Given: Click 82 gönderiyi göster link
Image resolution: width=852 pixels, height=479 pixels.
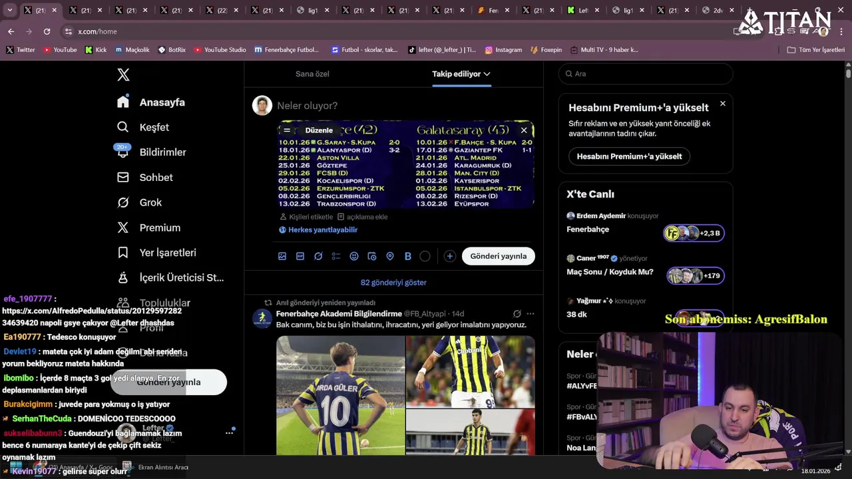Looking at the screenshot, I should click(x=393, y=282).
